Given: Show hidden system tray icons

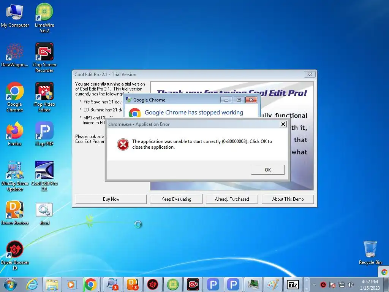Looking at the screenshot, I should (x=314, y=285).
